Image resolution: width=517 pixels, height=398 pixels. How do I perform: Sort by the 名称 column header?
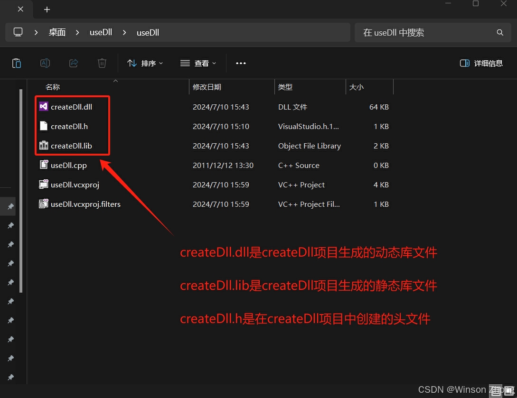[52, 87]
